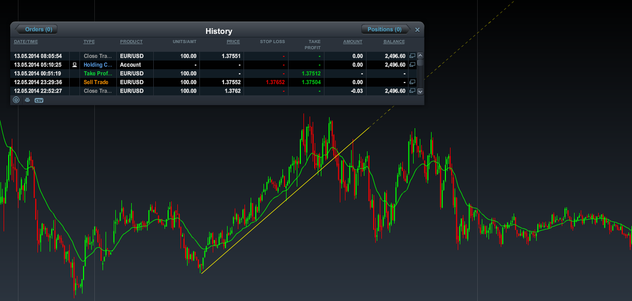
Task: Export history using the CSV icon
Action: [x=39, y=100]
